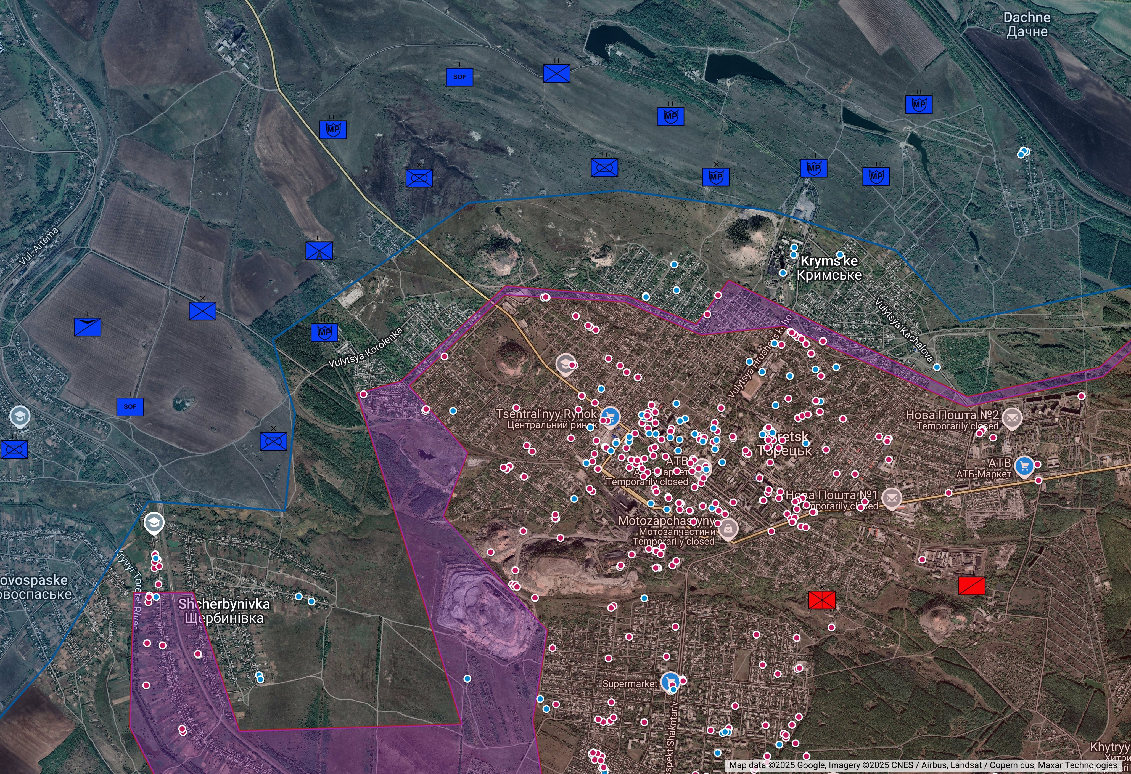Select the infantry unit marked with letter A
Viewport: 1131px width, 774px height.
(x=319, y=251)
